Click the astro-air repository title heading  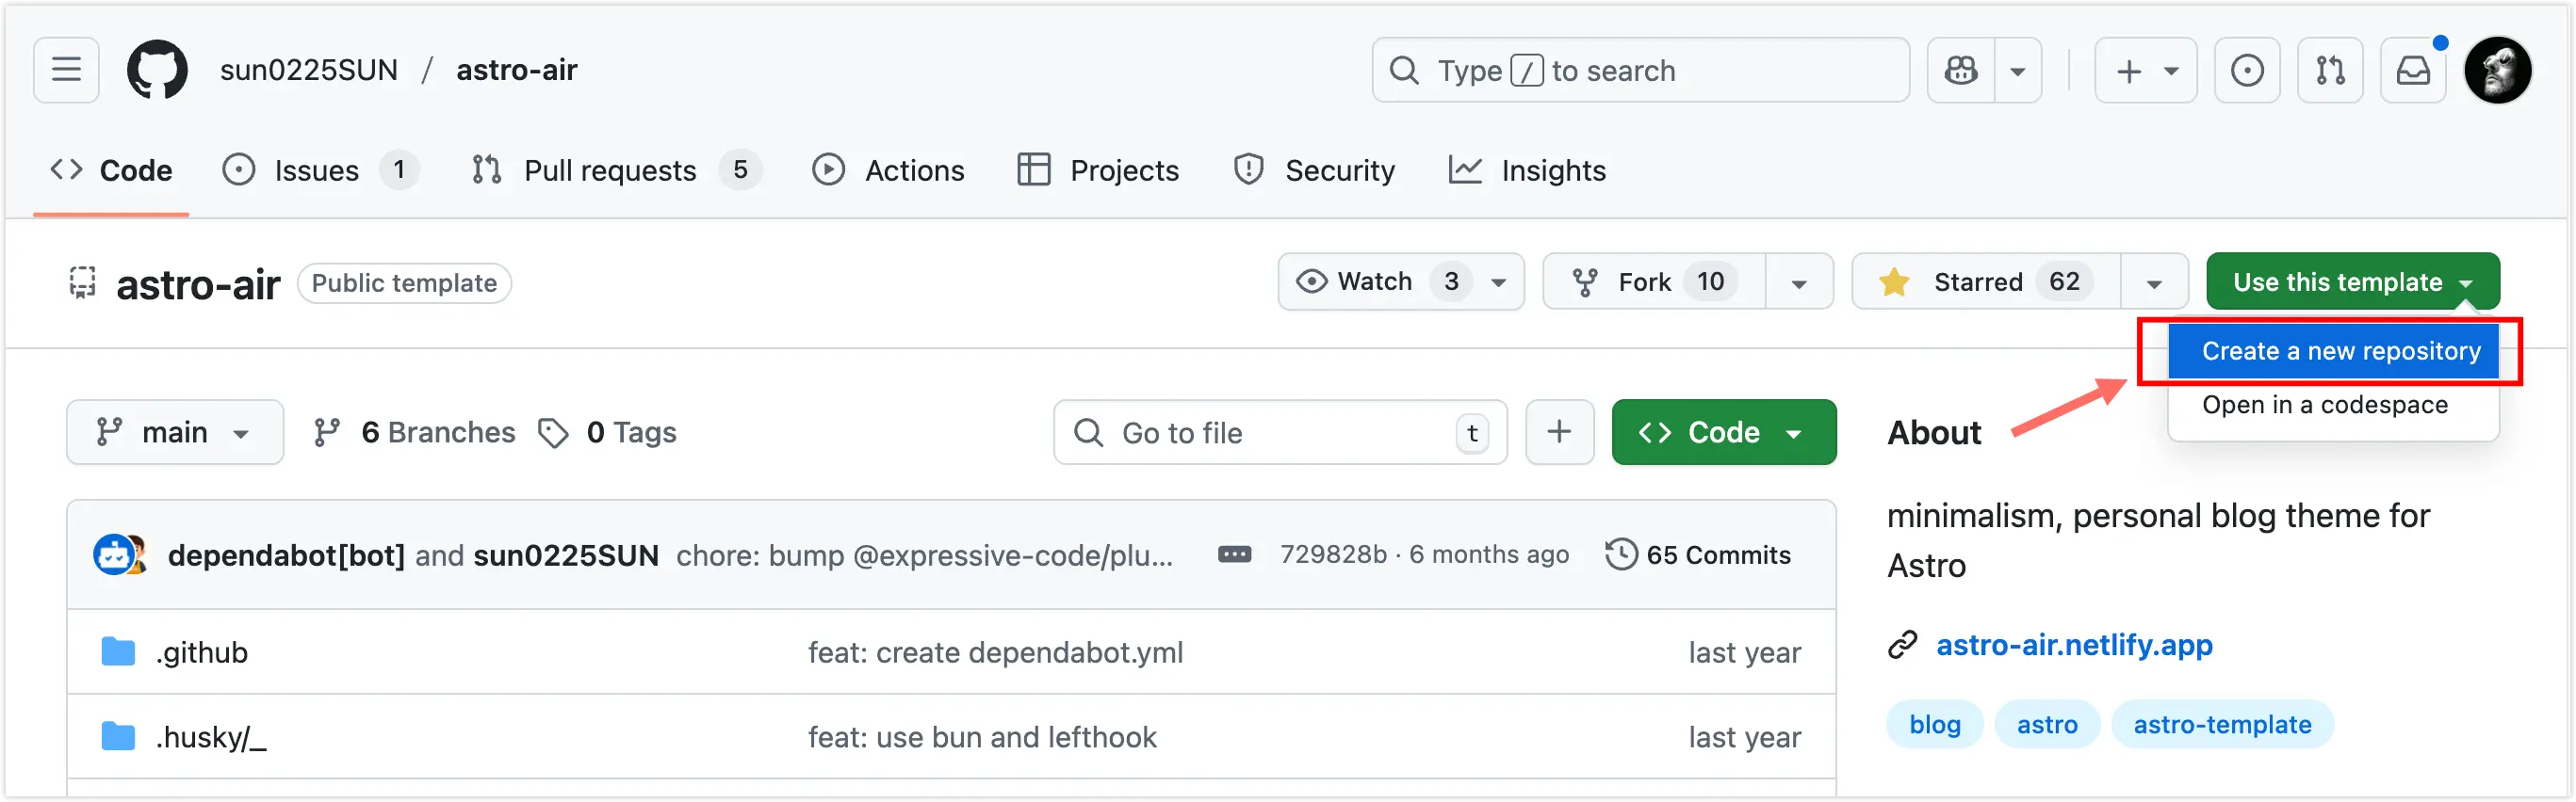pos(198,284)
